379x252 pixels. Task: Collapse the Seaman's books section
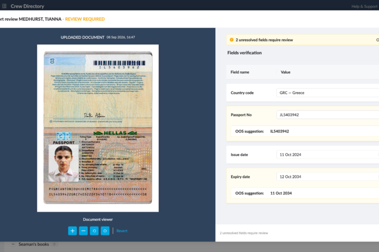pos(13,244)
